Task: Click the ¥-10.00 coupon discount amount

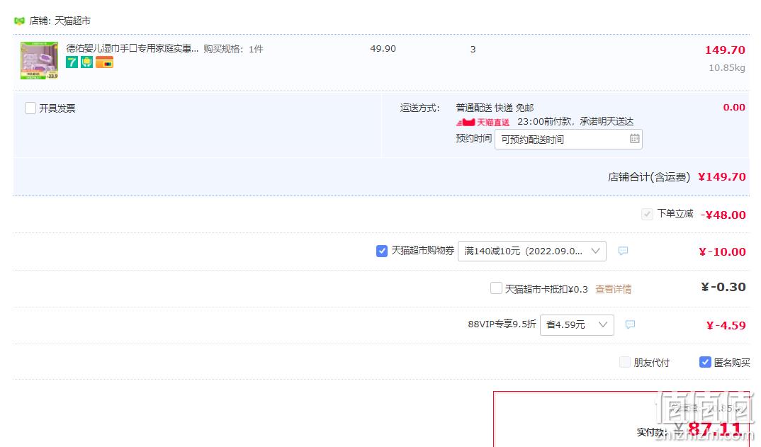Action: (722, 251)
